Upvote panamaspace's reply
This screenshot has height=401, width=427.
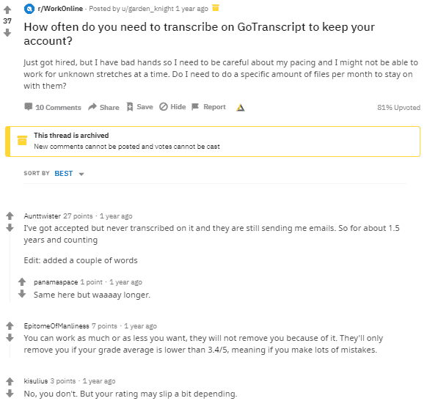(x=22, y=282)
